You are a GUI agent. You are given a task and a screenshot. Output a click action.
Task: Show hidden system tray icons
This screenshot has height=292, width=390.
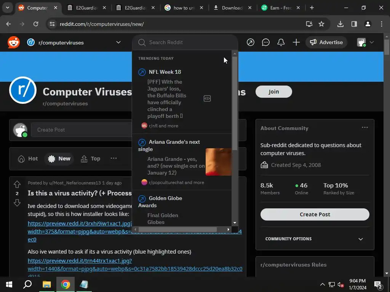(322, 284)
